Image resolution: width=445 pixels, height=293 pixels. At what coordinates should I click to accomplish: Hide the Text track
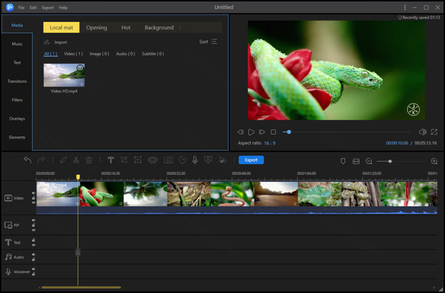click(x=34, y=245)
